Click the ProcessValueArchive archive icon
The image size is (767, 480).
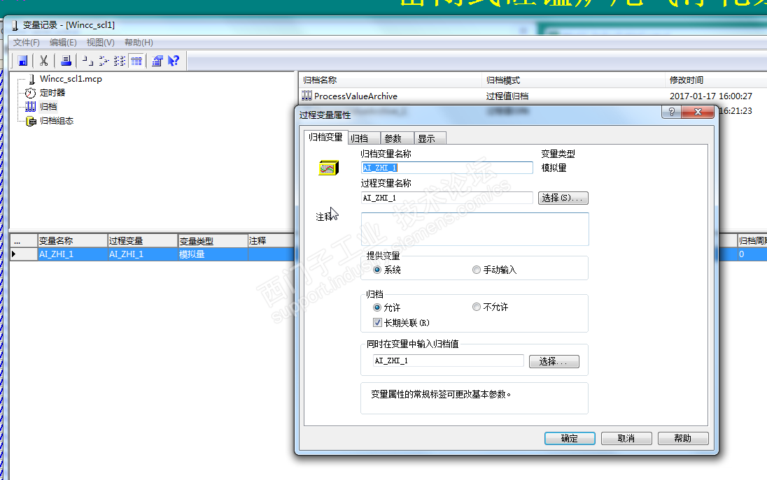(307, 96)
